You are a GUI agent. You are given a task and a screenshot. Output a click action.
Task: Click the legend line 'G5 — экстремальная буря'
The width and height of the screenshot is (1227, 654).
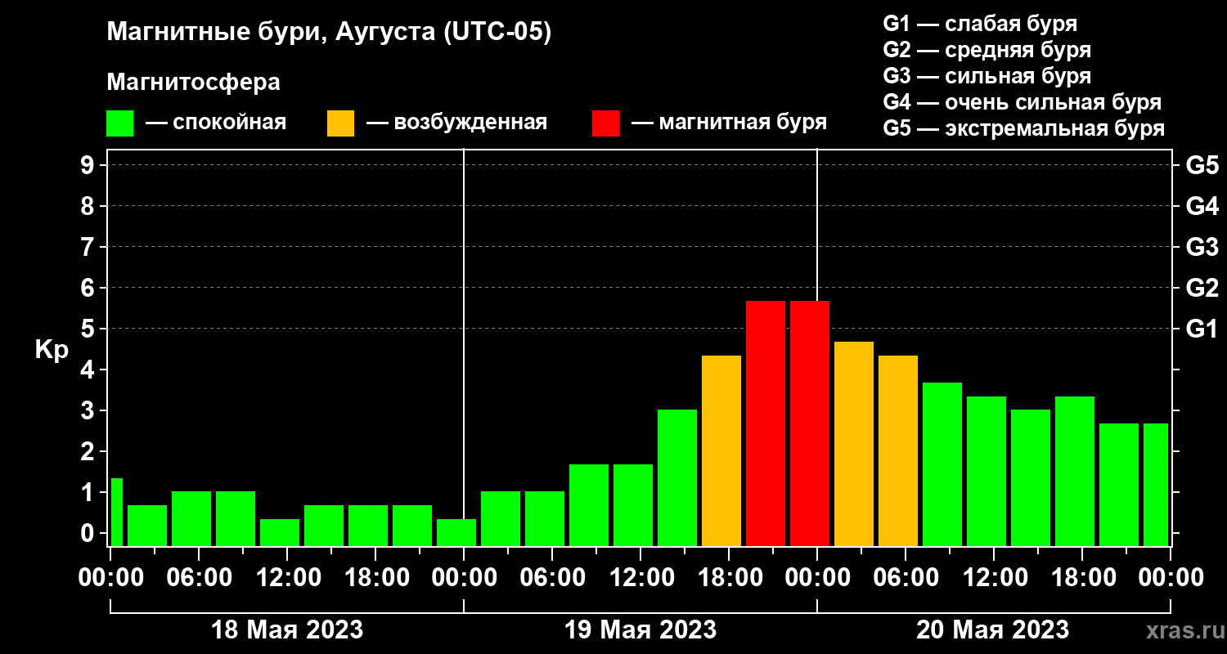coord(1024,128)
